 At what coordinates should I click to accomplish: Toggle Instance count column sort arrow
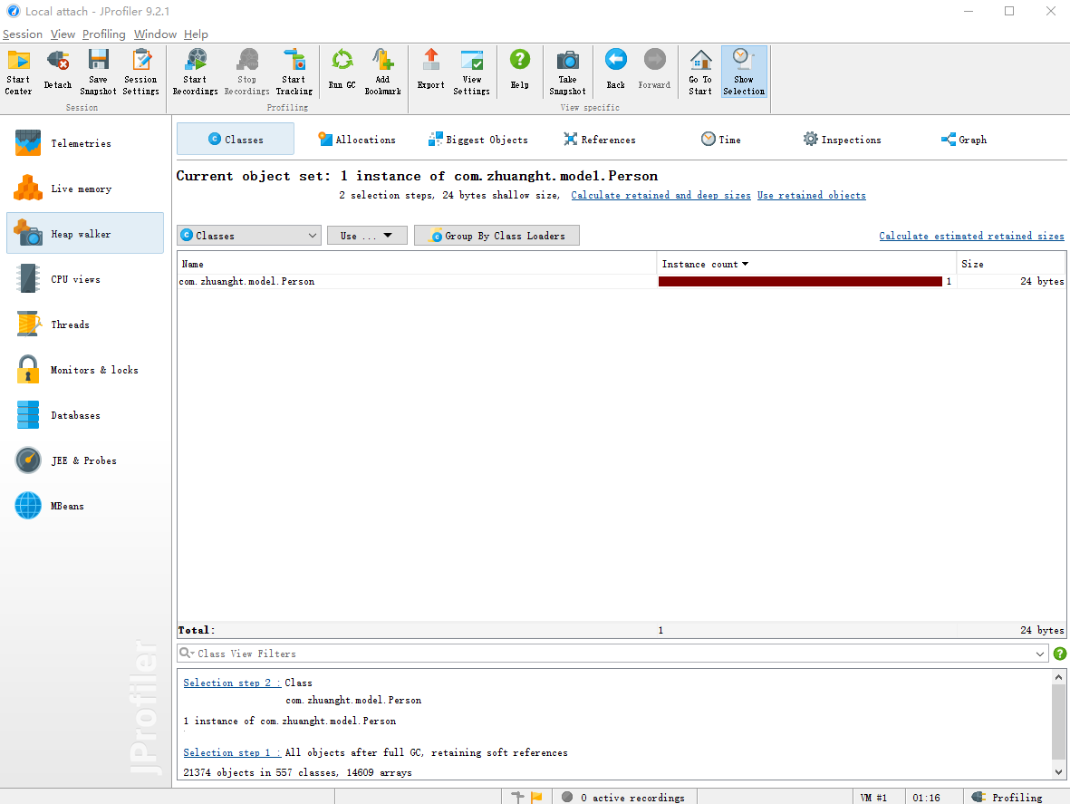745,264
